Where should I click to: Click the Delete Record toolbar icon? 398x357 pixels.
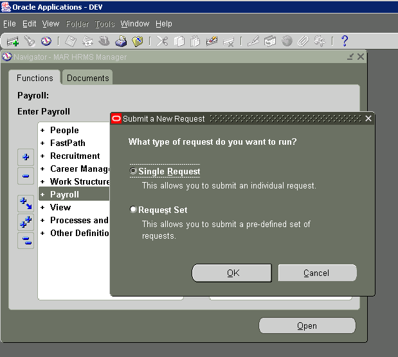click(228, 41)
